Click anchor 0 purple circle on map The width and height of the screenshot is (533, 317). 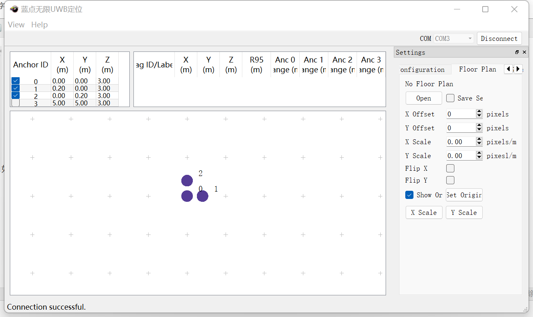187,196
